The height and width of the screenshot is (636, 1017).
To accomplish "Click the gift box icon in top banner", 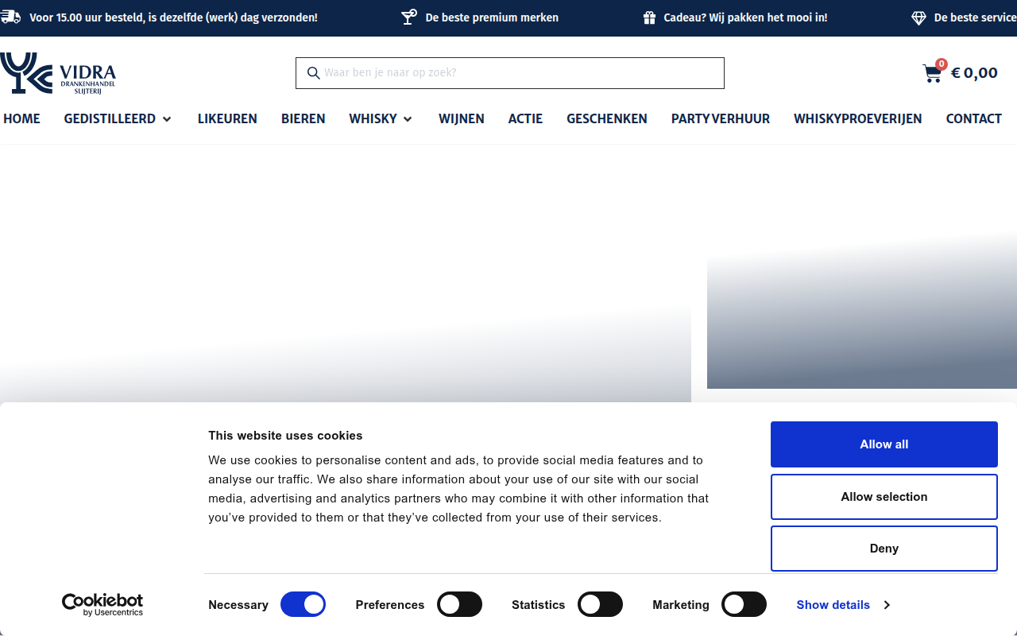I will tap(650, 17).
